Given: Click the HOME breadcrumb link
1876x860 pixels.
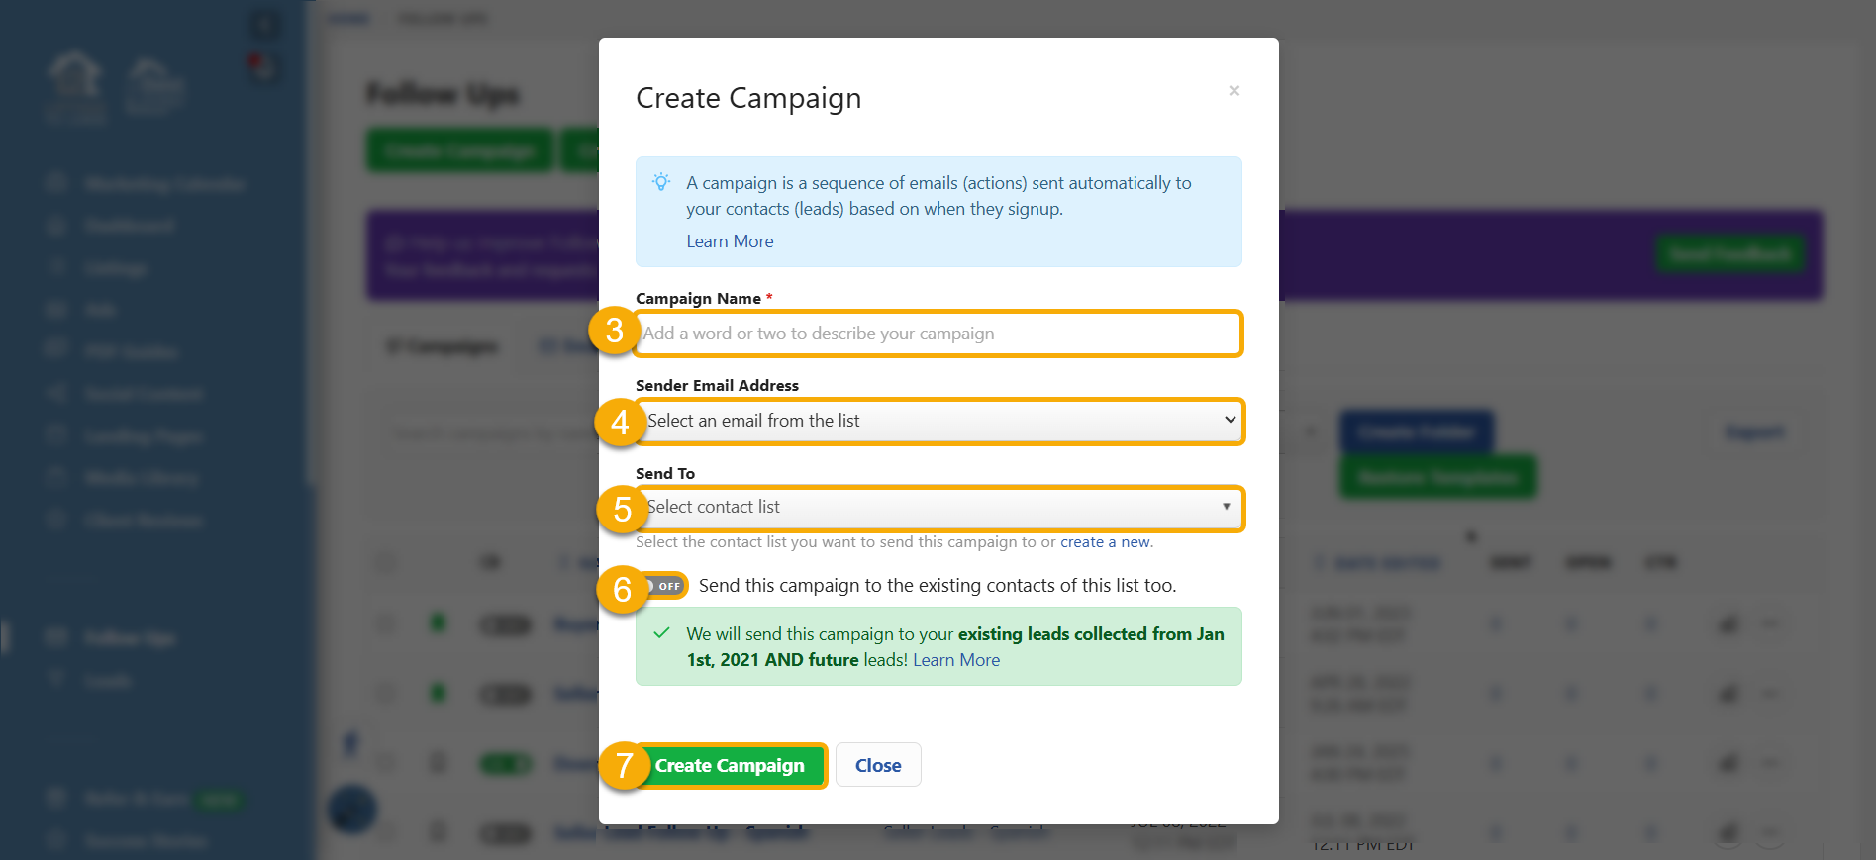Looking at the screenshot, I should [x=348, y=18].
